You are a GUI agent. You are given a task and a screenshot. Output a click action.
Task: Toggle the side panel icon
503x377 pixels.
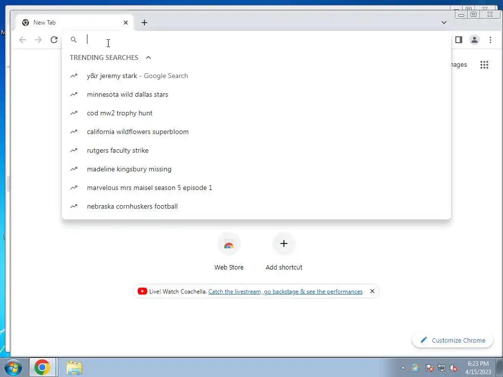459,40
